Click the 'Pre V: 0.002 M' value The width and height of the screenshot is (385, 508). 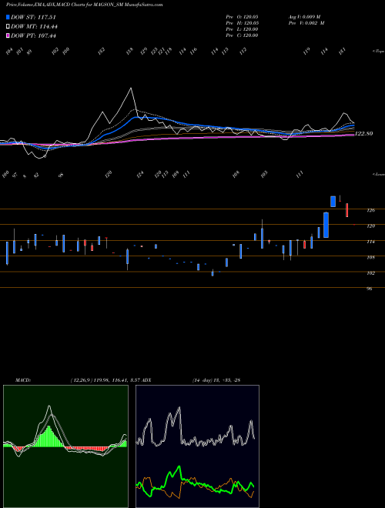pyautogui.click(x=306, y=23)
